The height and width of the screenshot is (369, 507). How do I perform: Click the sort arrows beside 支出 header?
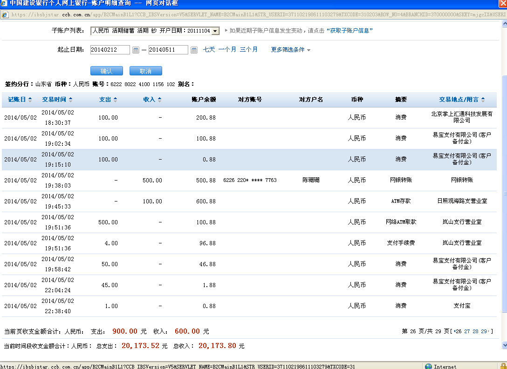point(115,100)
